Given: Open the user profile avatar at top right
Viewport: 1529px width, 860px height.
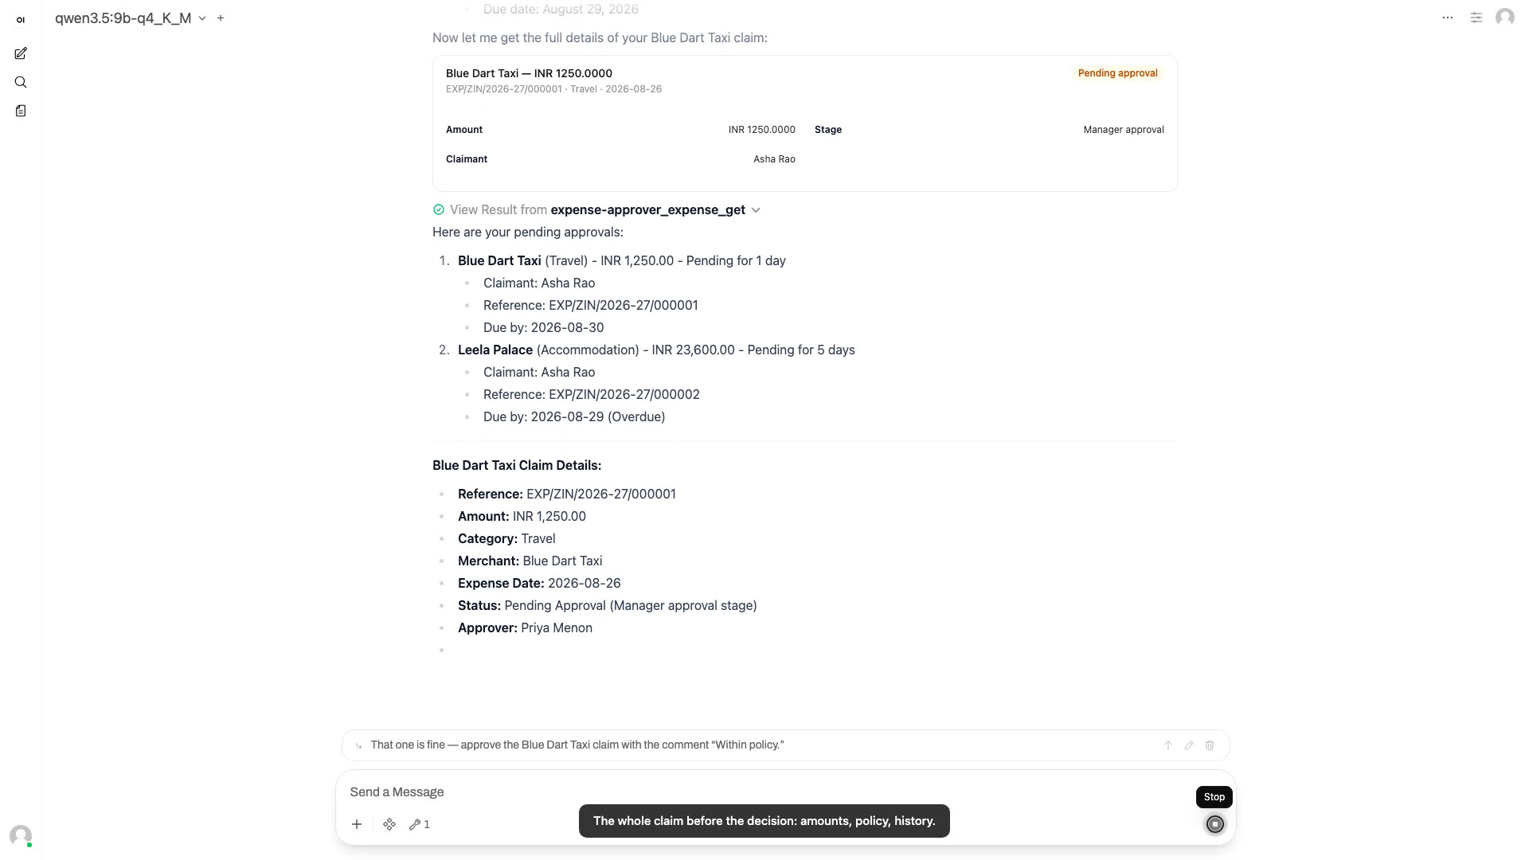Looking at the screenshot, I should point(1505,18).
